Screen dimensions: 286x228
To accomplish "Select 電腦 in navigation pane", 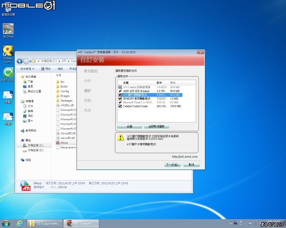I will pyautogui.click(x=26, y=140).
